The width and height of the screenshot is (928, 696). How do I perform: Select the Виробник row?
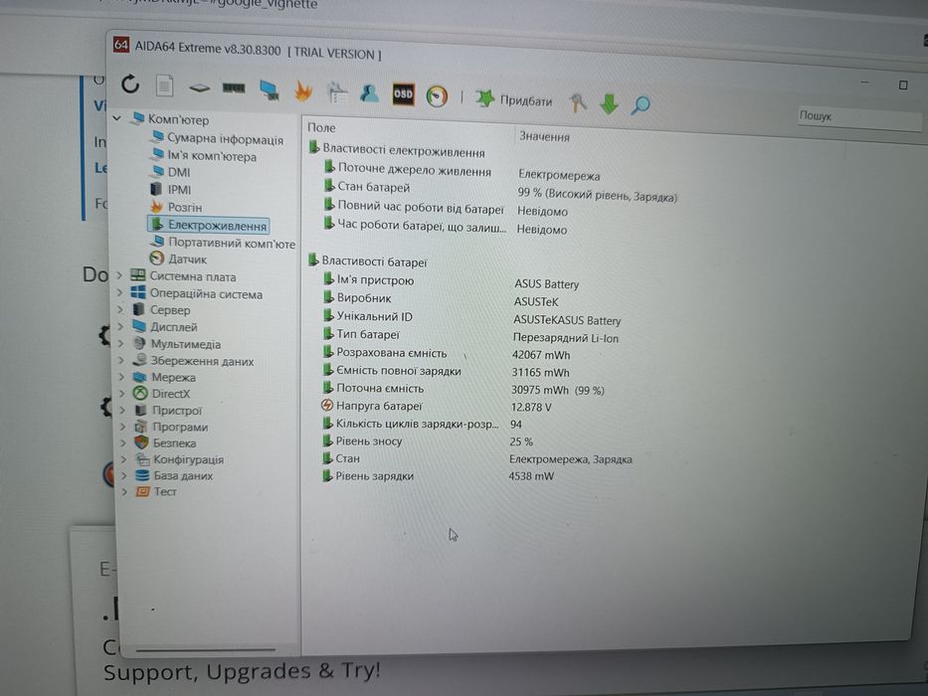441,299
